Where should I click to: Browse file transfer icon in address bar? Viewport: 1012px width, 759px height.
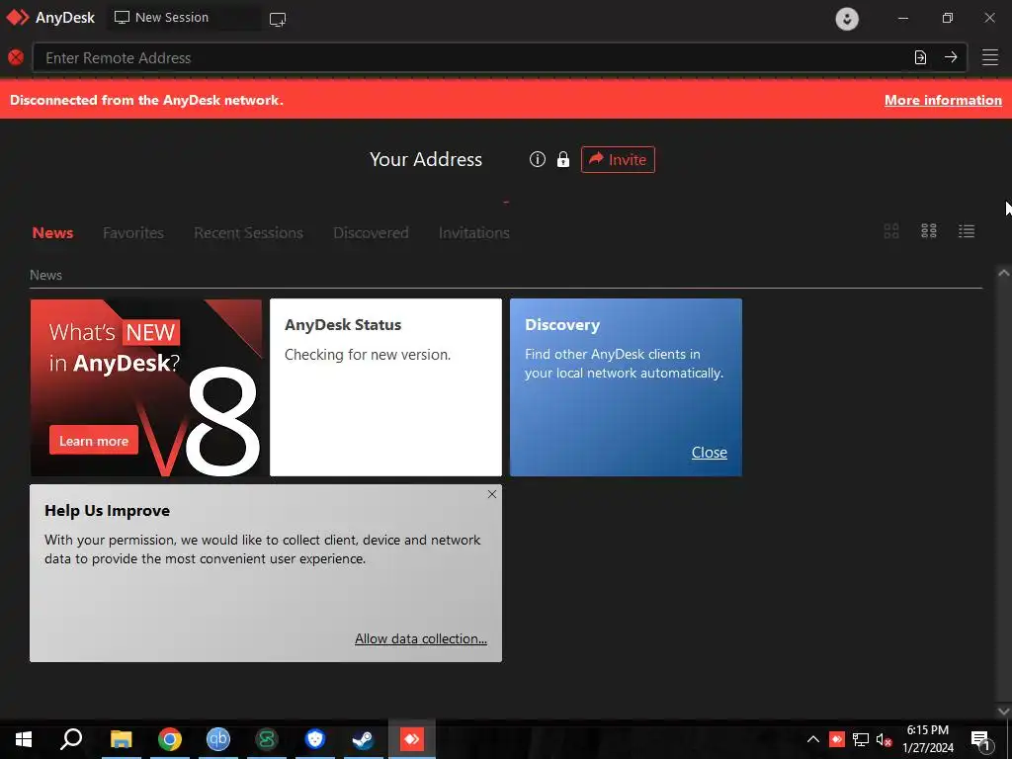tap(920, 57)
